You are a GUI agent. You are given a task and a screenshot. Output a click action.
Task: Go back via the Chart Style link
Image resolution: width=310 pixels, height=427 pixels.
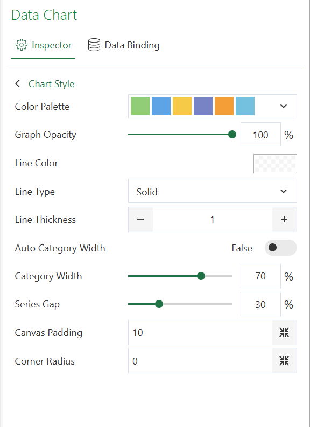tap(52, 84)
